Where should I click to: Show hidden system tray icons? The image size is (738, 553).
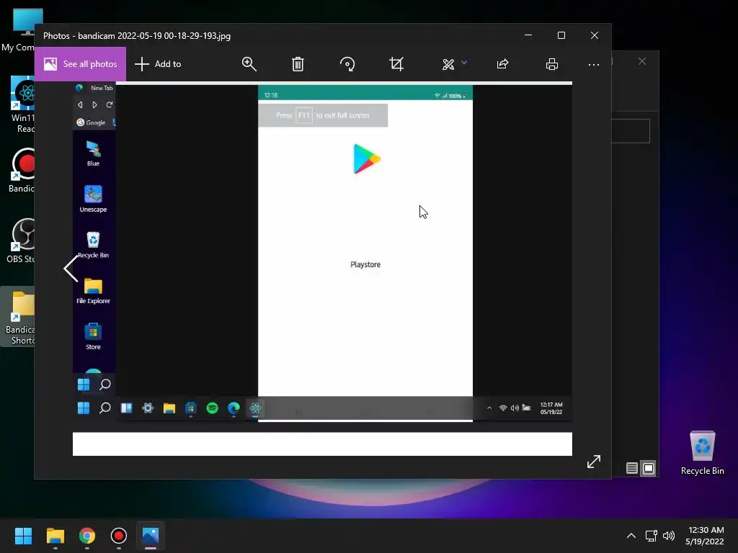(x=631, y=536)
